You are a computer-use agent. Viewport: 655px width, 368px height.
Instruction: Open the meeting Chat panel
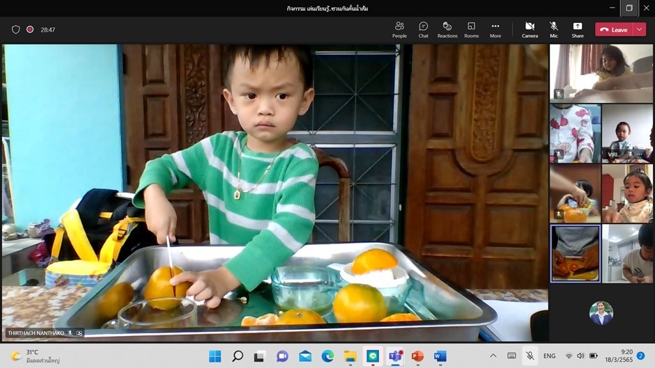pyautogui.click(x=423, y=29)
